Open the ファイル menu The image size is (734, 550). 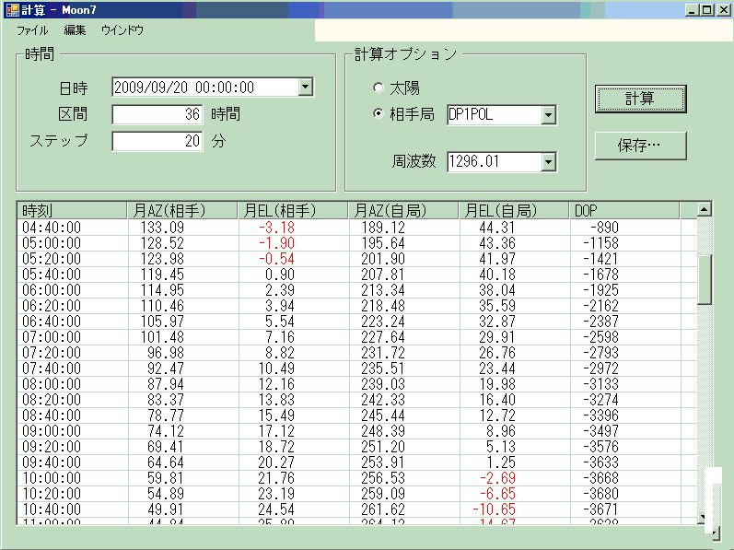pos(32,30)
